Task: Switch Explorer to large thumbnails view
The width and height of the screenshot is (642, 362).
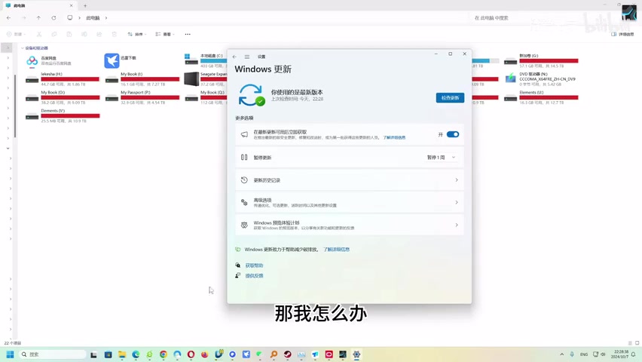Action: coord(637,343)
